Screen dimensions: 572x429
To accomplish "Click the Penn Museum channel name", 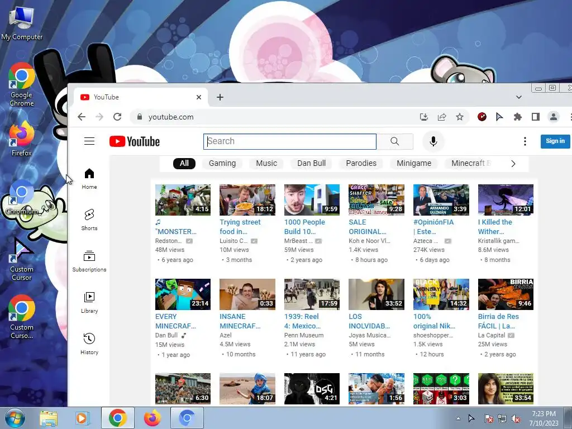I will [x=303, y=335].
